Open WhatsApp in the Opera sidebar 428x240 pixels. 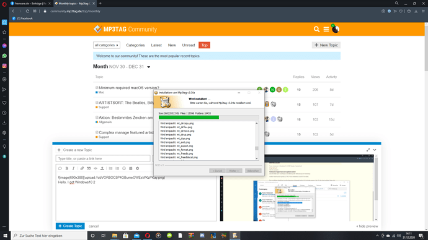pos(4,56)
